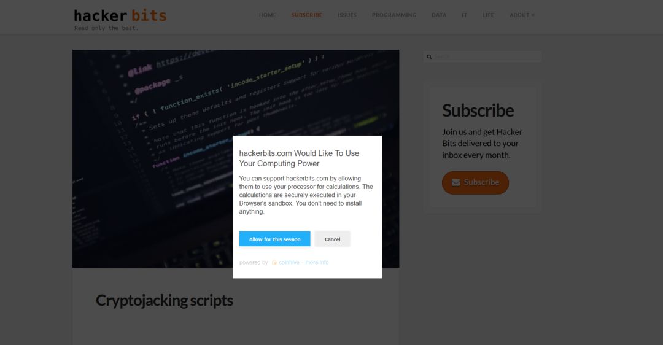Open the DATA category in navigation
This screenshot has width=663, height=345.
[x=439, y=15]
